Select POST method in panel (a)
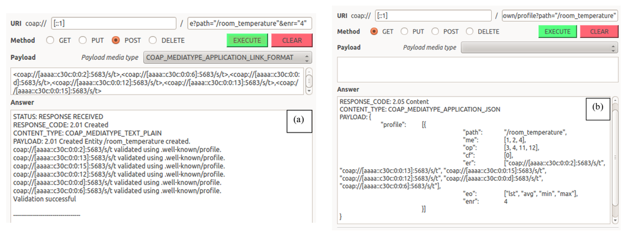 116,40
